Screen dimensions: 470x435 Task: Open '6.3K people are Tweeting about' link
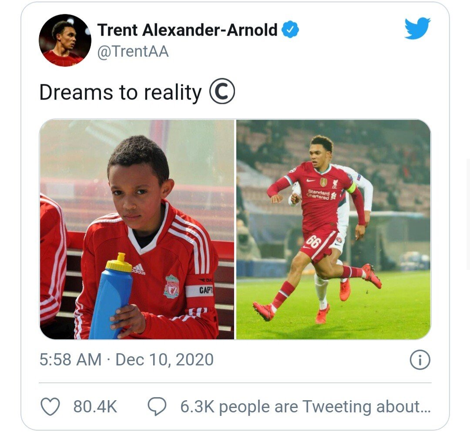[305, 407]
